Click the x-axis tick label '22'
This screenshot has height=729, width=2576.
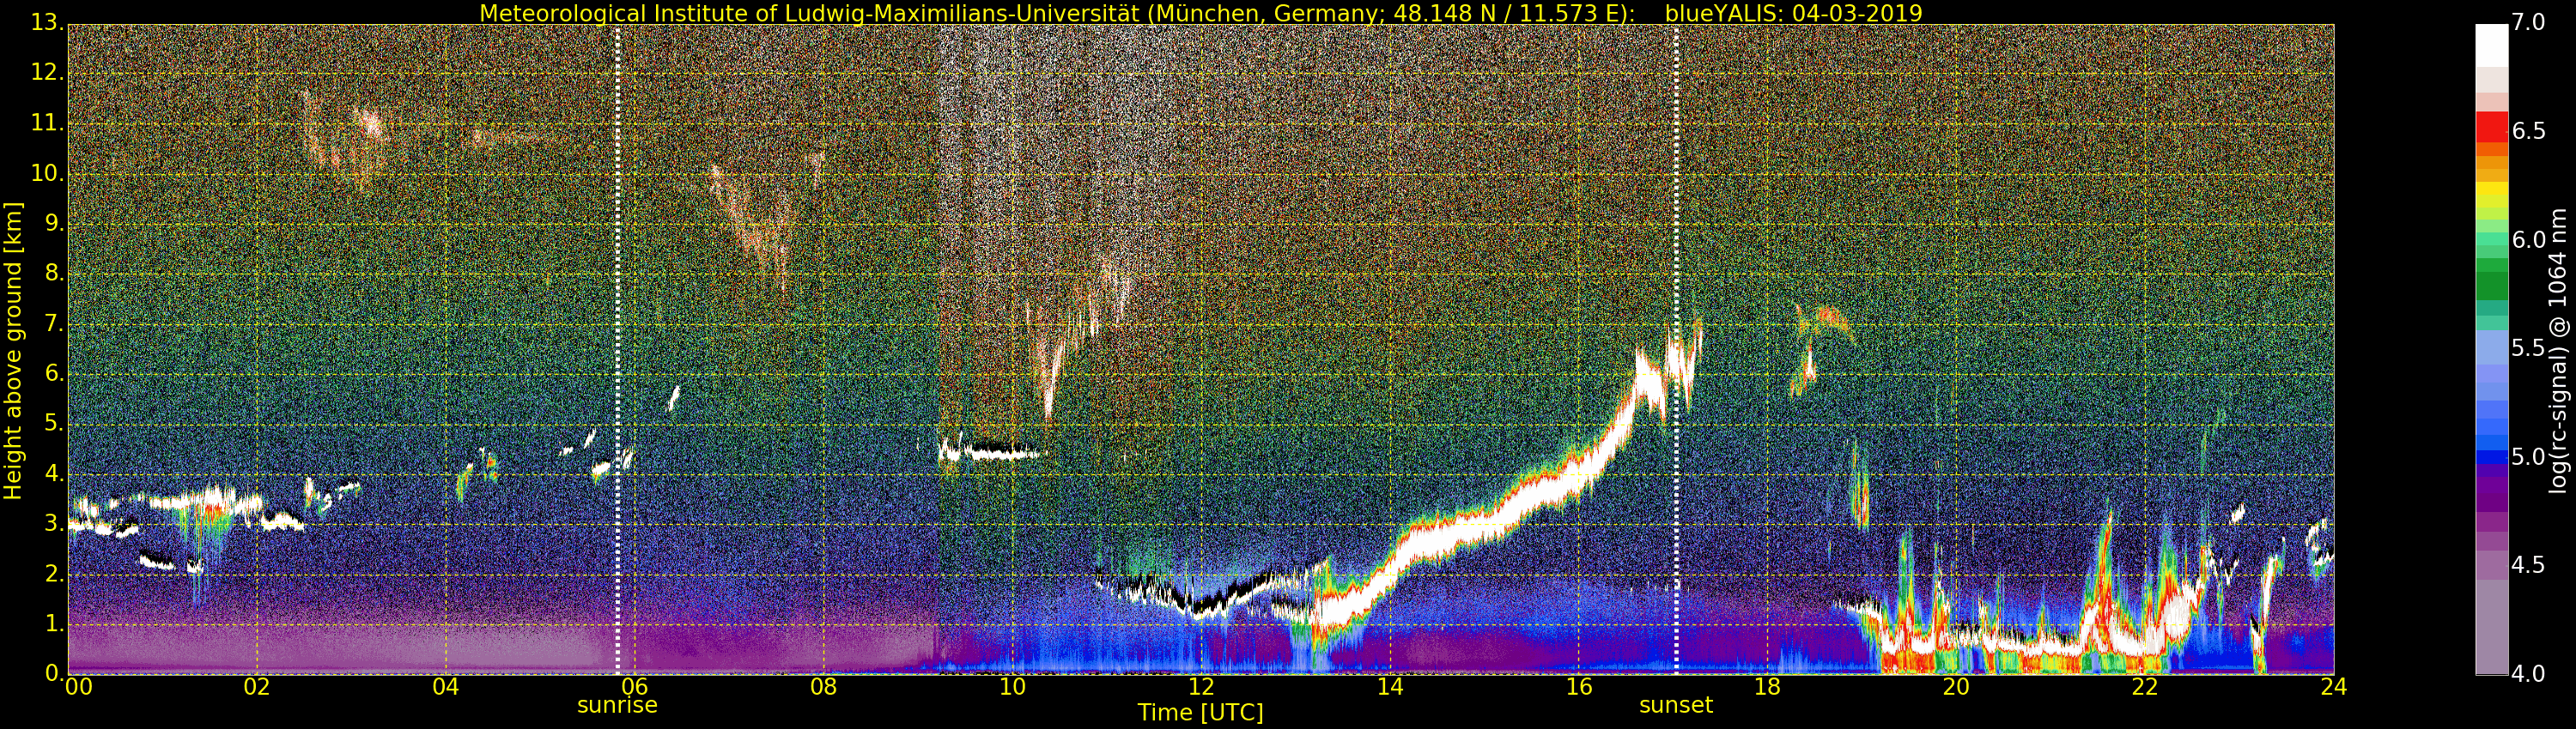pyautogui.click(x=2145, y=687)
